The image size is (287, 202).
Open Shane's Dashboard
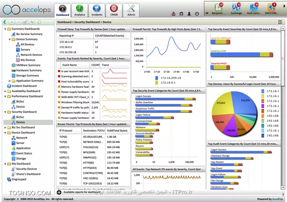coord(28,174)
